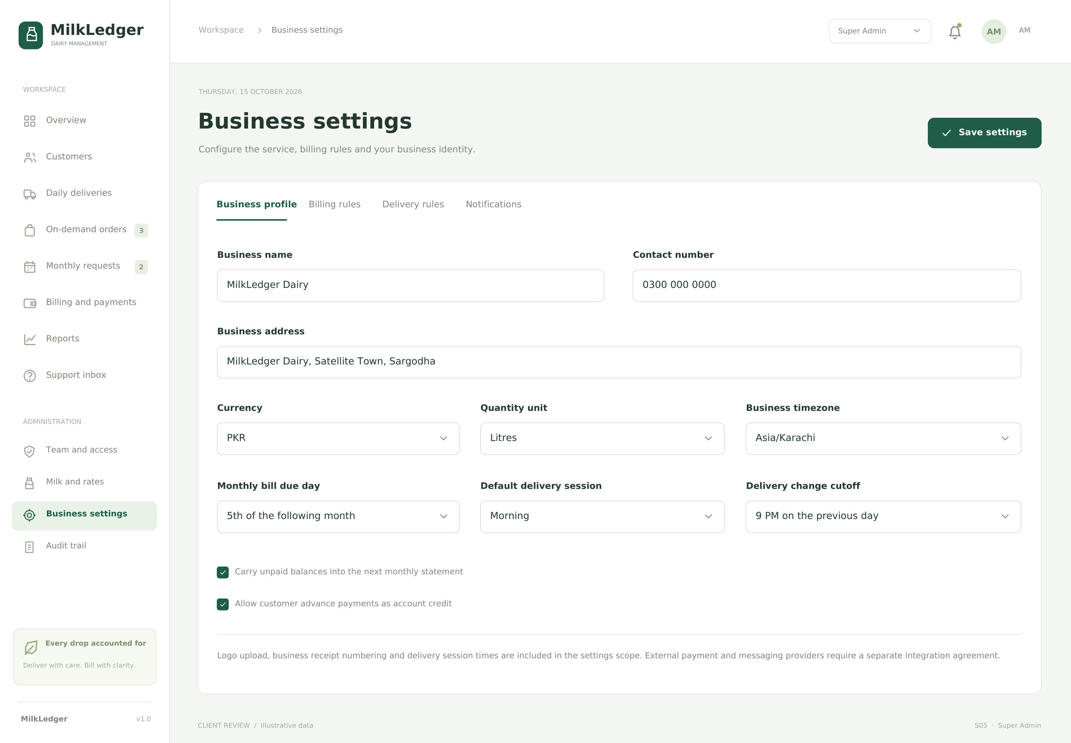Switch to the Business profile tab
This screenshot has width=1071, height=743.
click(256, 204)
